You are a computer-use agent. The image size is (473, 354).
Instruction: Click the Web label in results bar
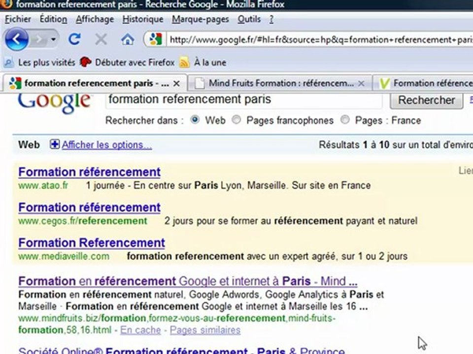29,145
